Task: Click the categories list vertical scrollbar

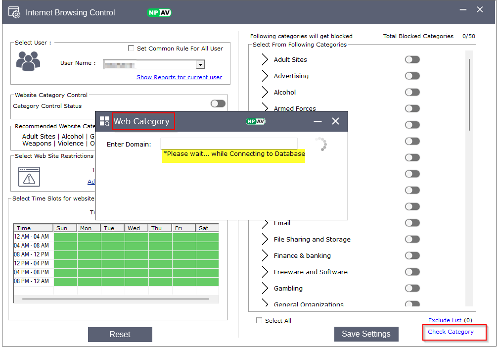Action: click(x=469, y=94)
